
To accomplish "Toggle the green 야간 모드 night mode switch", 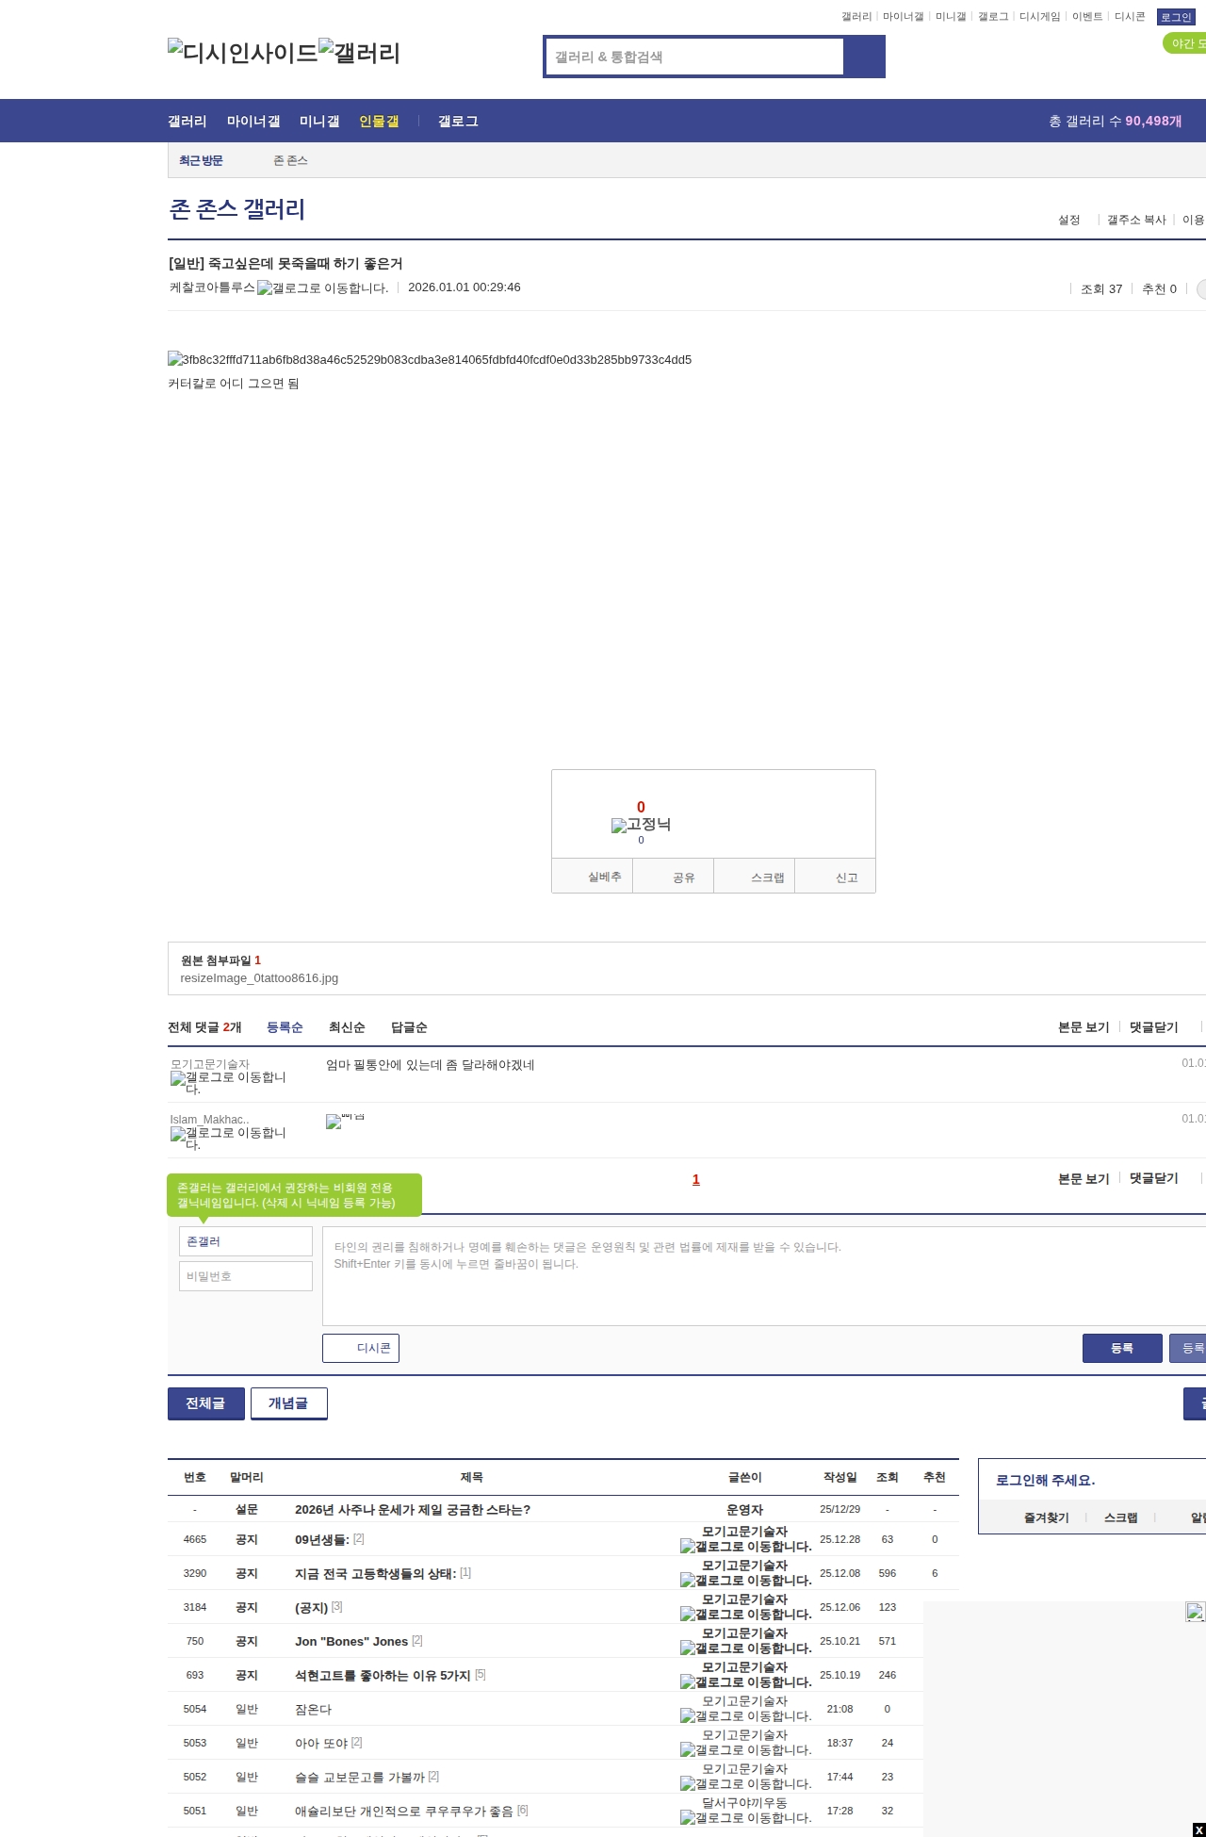I will pyautogui.click(x=1184, y=43).
